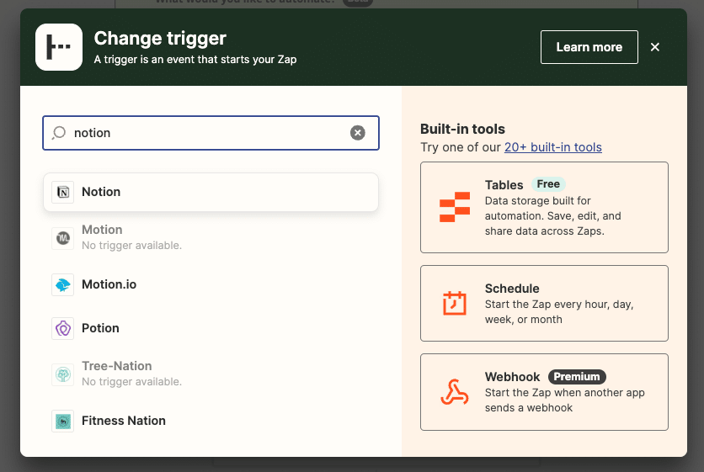Select the Schedule built-in tool card
Image resolution: width=704 pixels, height=472 pixels.
click(544, 303)
